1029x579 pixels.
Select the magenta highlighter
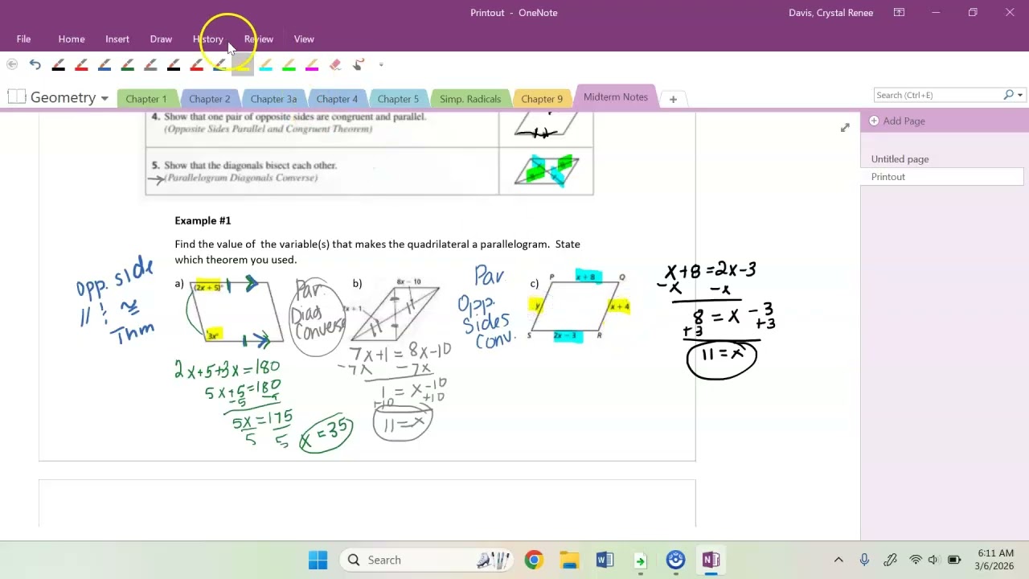[311, 64]
